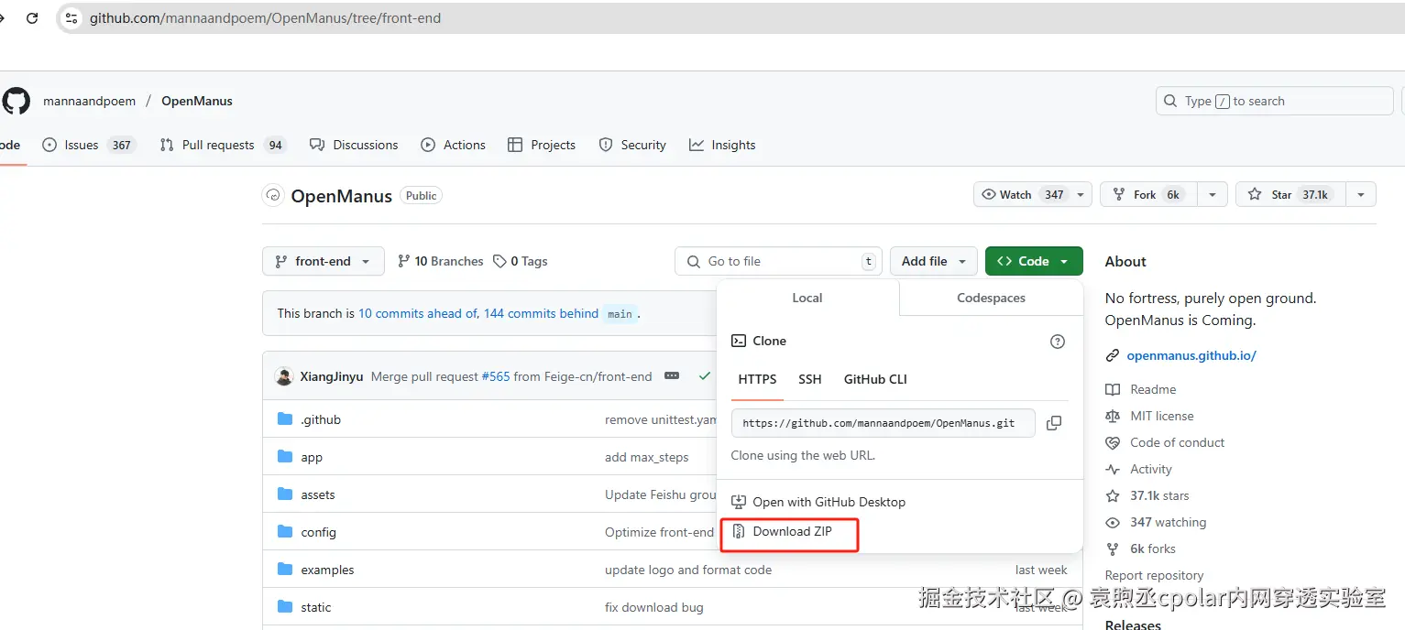Click the browser address bar URL

(265, 18)
